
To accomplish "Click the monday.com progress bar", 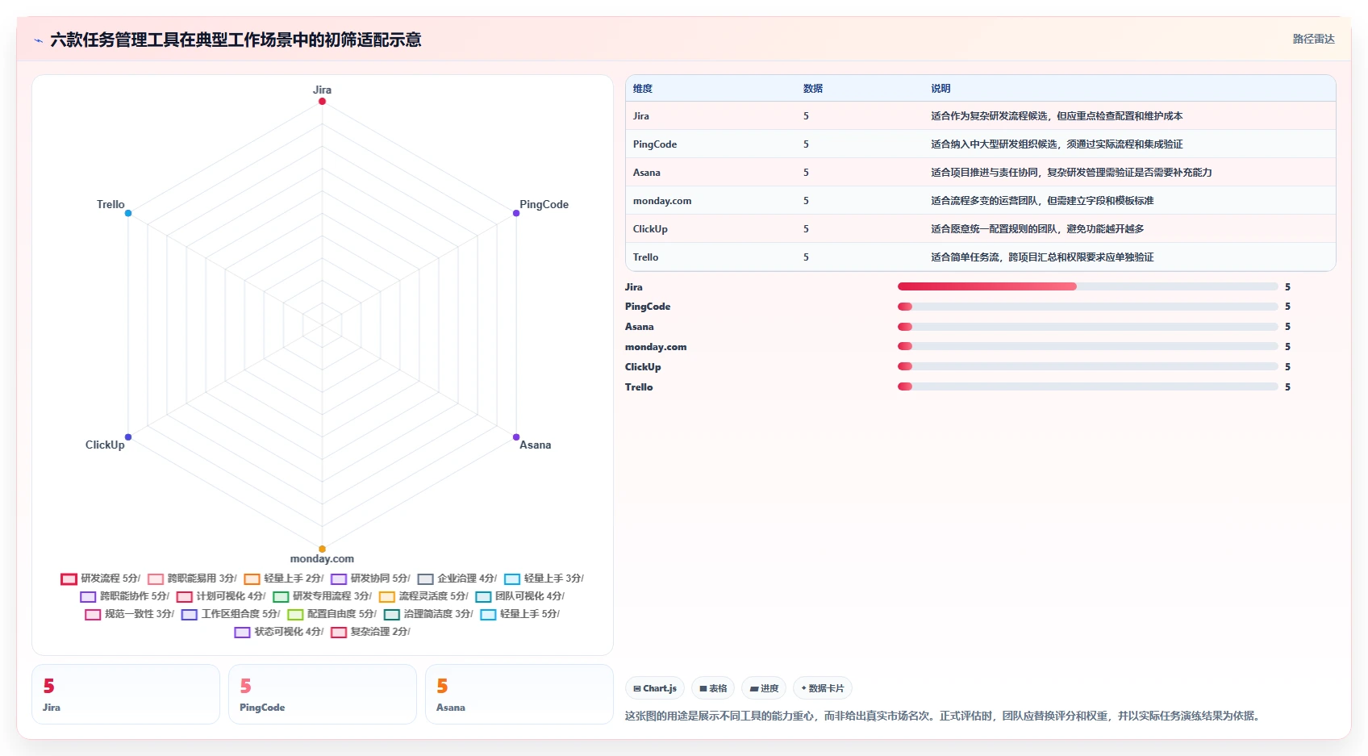I will tap(1087, 346).
